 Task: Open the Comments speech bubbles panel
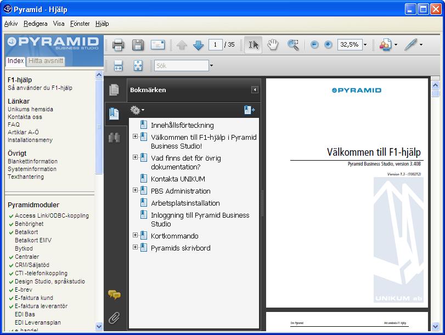pos(114,295)
